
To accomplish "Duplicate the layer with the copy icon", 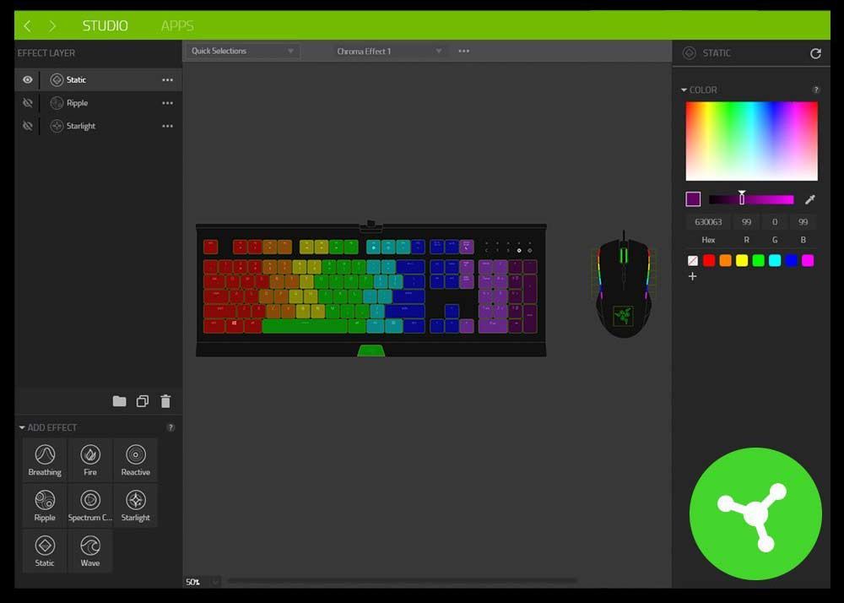I will (143, 401).
